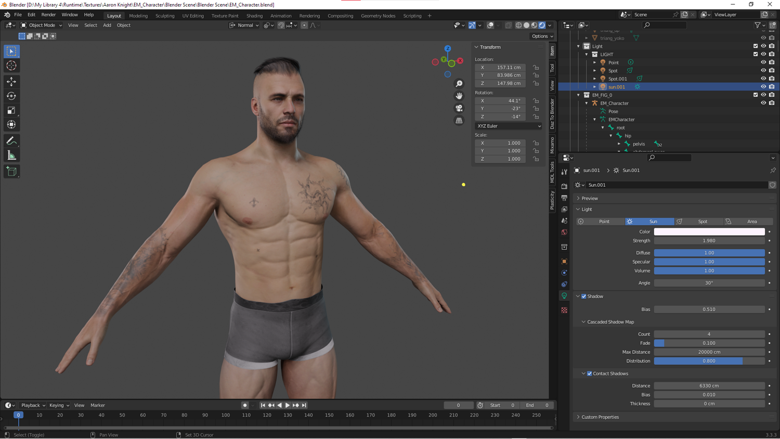Activate the Select Box tool
Screen dimensions: 780x439
(11, 51)
